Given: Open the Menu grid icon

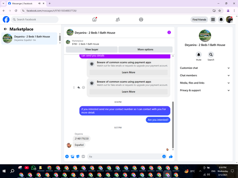Looking at the screenshot, I should (213, 19).
